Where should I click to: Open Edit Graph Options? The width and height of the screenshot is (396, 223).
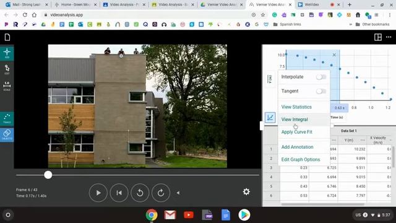(301, 160)
